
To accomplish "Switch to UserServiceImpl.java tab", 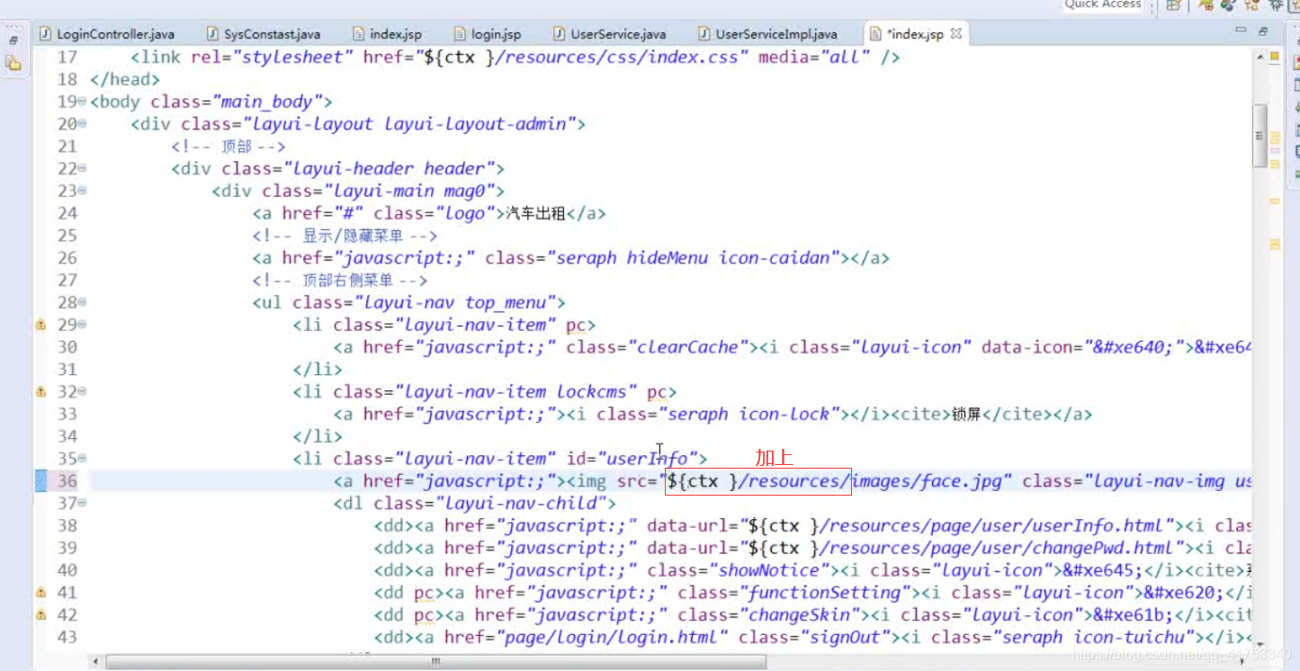I will tap(767, 34).
